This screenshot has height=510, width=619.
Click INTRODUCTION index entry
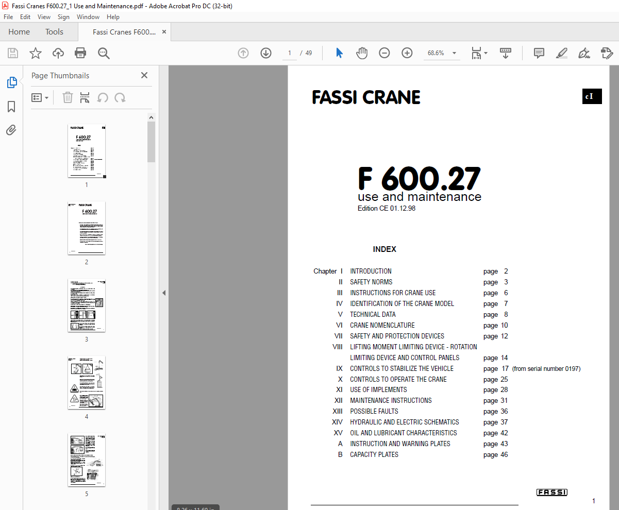tap(371, 271)
